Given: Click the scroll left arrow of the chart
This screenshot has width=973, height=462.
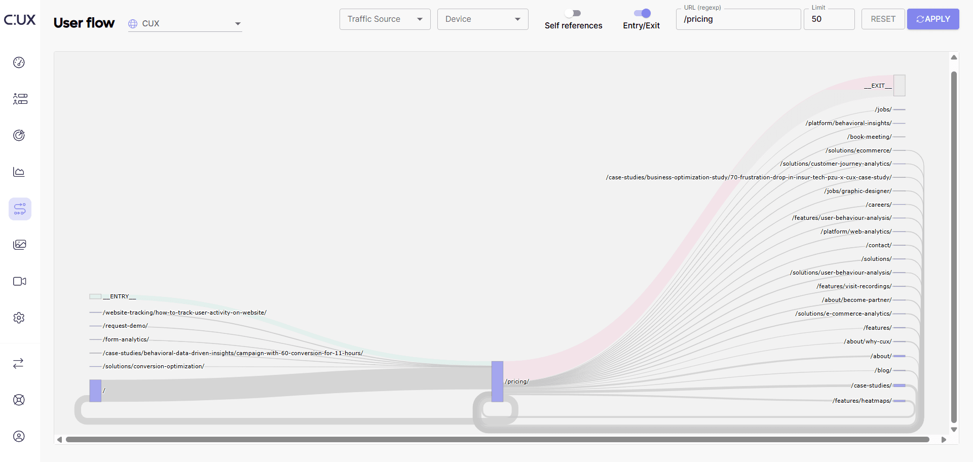Looking at the screenshot, I should coord(59,440).
